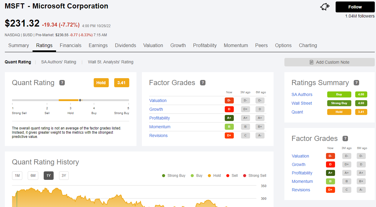Open Momentum link in center Factor Grades
The height and width of the screenshot is (207, 376).
160,127
